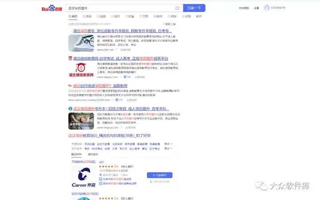Filter by 考研 course tag
Screen dimensions: 320x200
click(x=87, y=149)
